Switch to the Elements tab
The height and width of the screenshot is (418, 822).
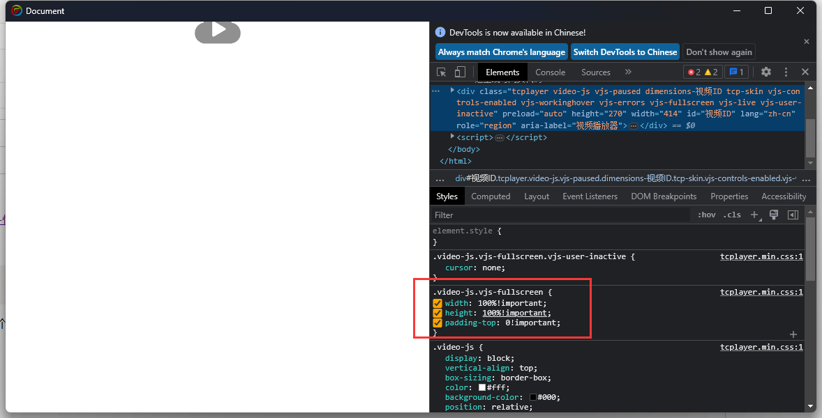pos(502,72)
